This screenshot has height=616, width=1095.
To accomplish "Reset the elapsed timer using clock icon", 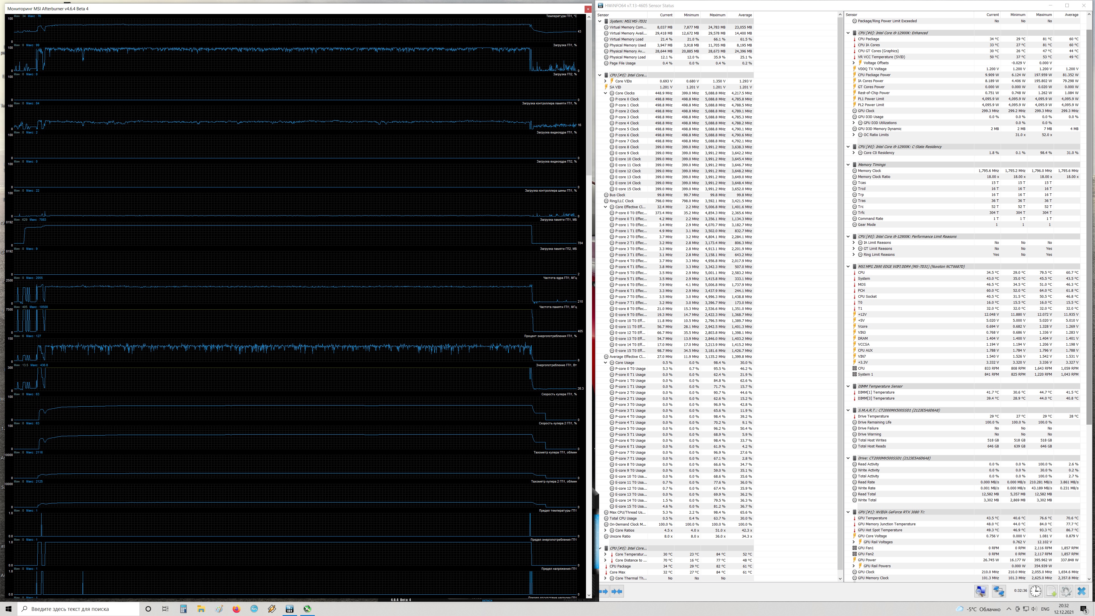I will click(1035, 591).
